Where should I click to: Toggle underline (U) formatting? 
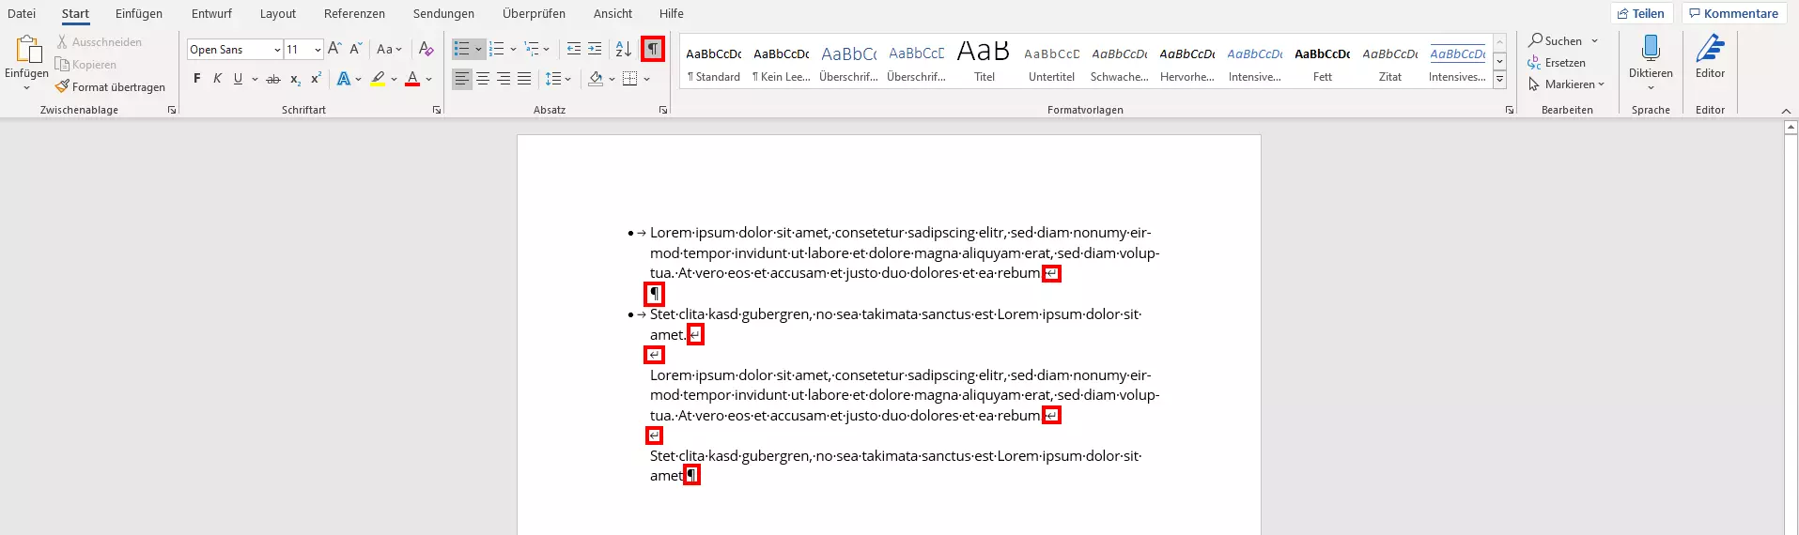[238, 79]
